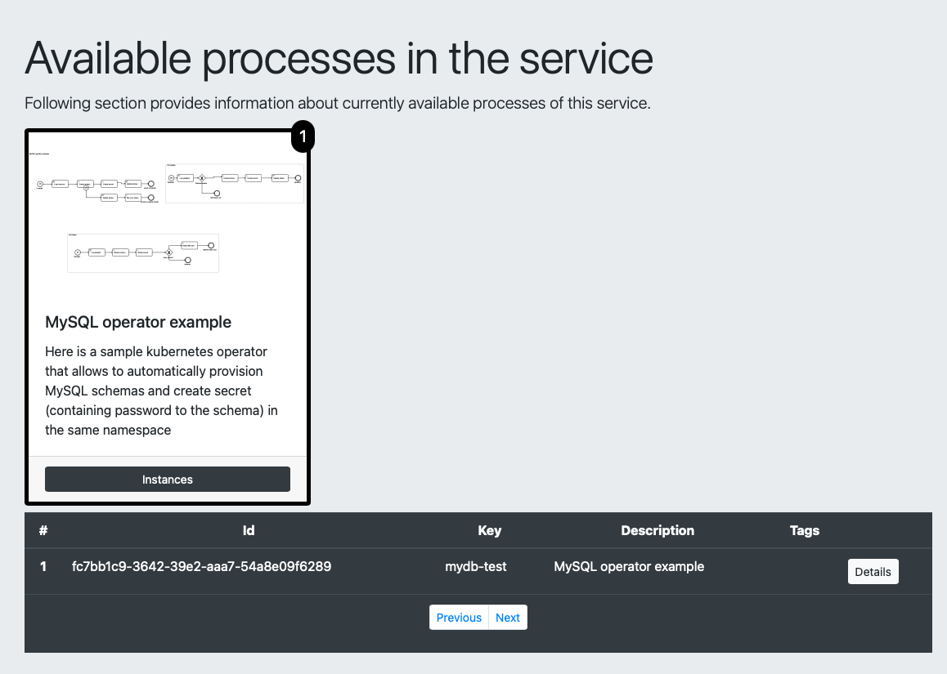The height and width of the screenshot is (674, 947).
Task: Go to the Previous page
Action: [x=459, y=618]
